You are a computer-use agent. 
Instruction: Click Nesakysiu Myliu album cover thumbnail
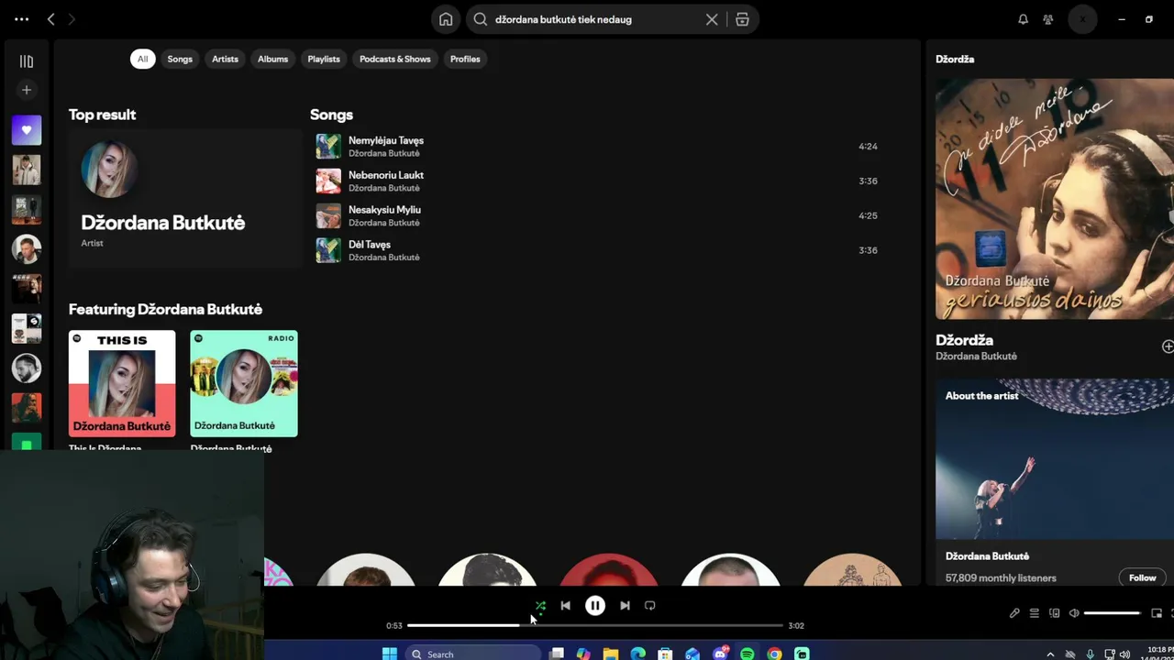(x=328, y=215)
